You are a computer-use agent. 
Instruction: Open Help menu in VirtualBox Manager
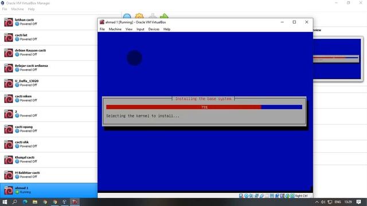point(31,9)
